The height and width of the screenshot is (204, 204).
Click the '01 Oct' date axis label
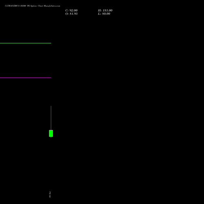(x=50, y=194)
